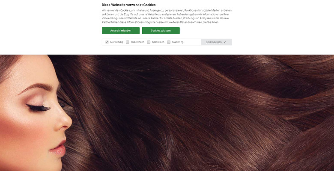Select the Präferenzen text label
The height and width of the screenshot is (171, 334).
[137, 42]
